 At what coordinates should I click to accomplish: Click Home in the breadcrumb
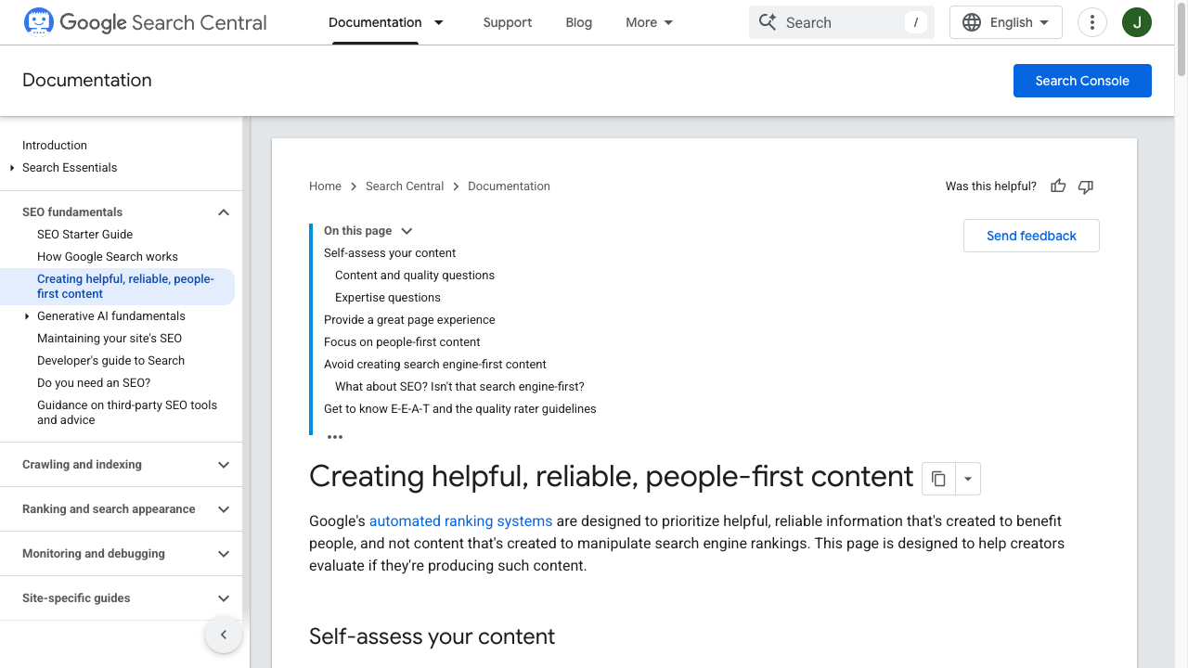coord(325,186)
